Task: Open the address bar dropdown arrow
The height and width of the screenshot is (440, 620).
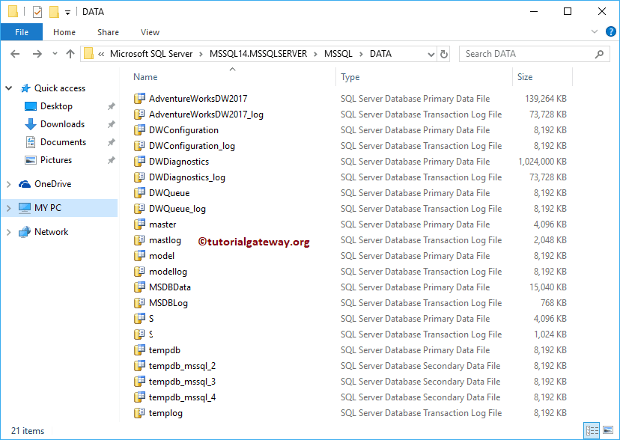Action: click(431, 54)
